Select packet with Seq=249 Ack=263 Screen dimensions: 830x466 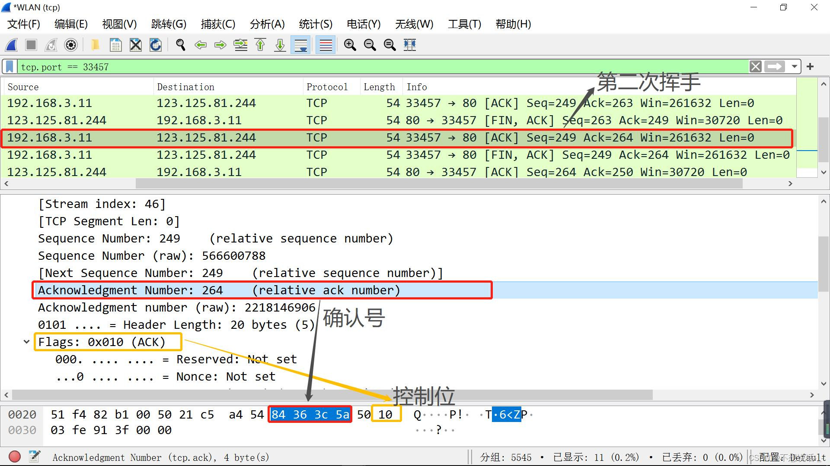pos(398,103)
